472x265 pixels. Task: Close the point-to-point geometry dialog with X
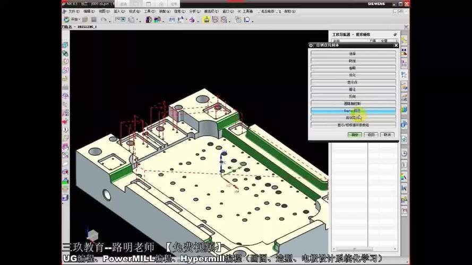pos(396,46)
